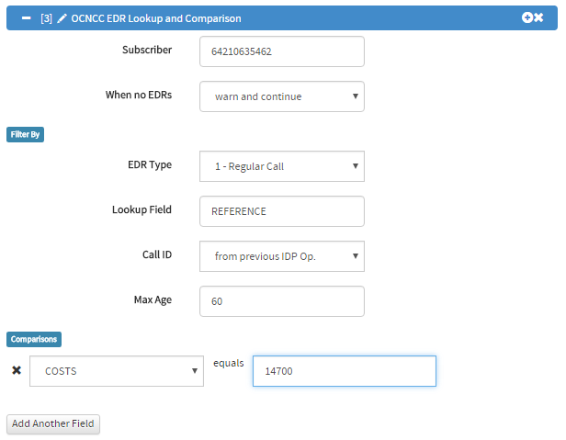The width and height of the screenshot is (566, 440).
Task: Open the When no EDRs dropdown
Action: click(282, 96)
